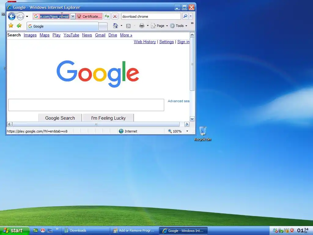This screenshot has width=313, height=235.
Task: Click the Google logo image
Action: point(98,74)
